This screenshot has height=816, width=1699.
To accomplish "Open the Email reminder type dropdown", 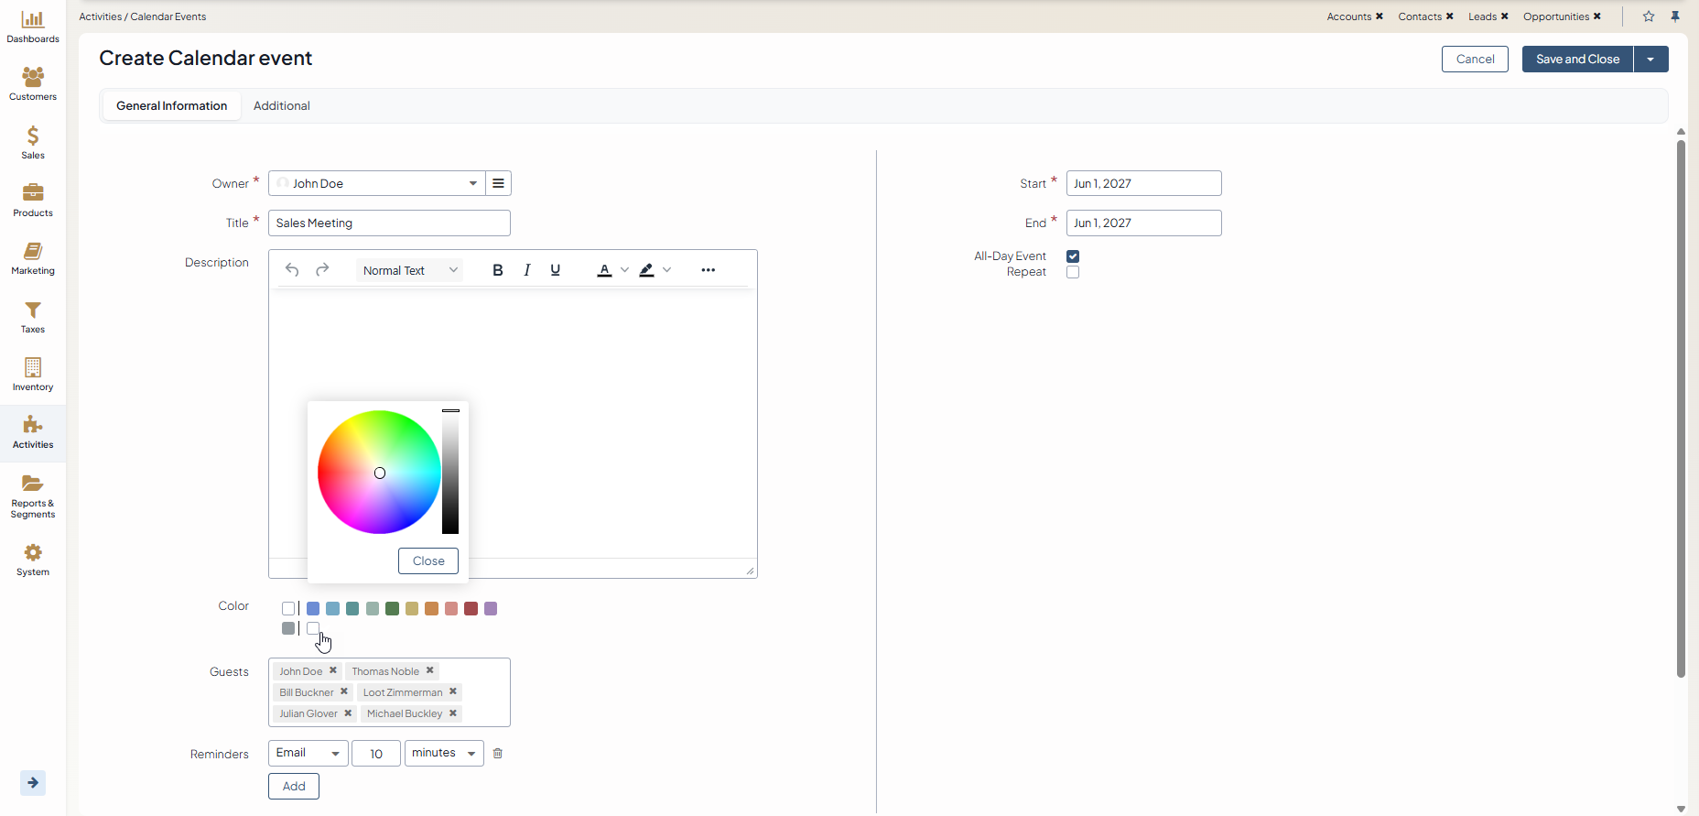I will [x=308, y=754].
